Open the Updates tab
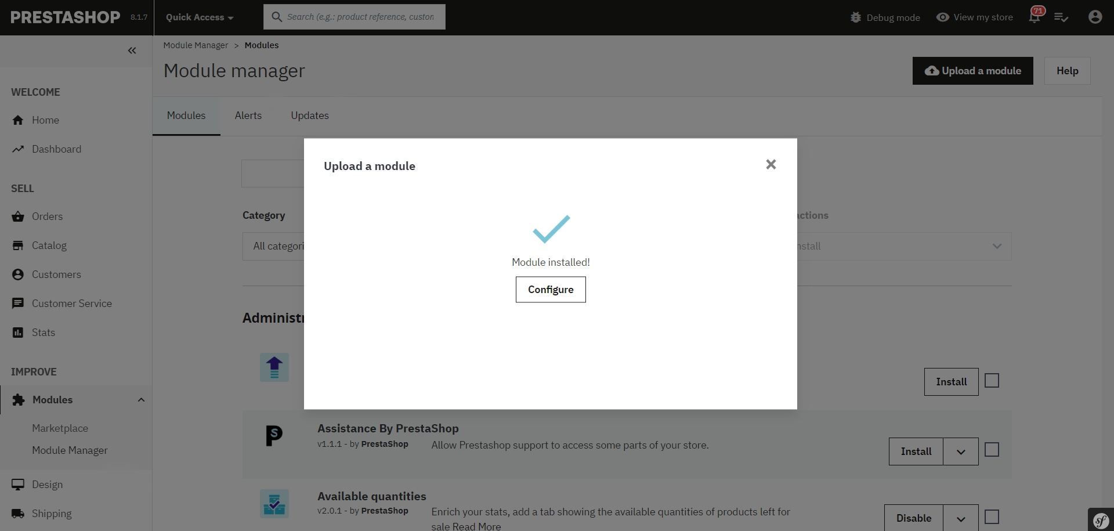The height and width of the screenshot is (531, 1114). click(x=310, y=115)
